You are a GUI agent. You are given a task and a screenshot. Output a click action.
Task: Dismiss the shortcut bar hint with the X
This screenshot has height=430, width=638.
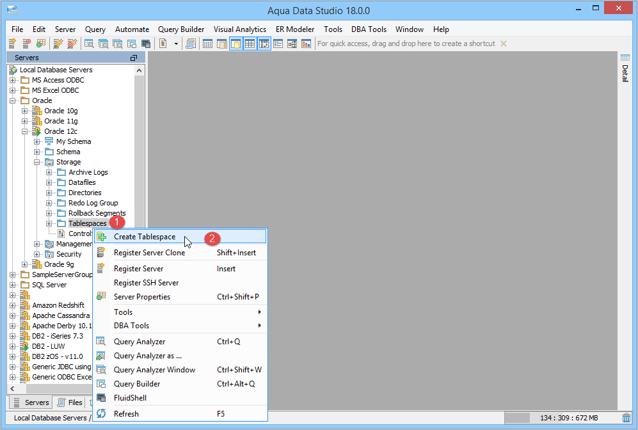pyautogui.click(x=504, y=44)
